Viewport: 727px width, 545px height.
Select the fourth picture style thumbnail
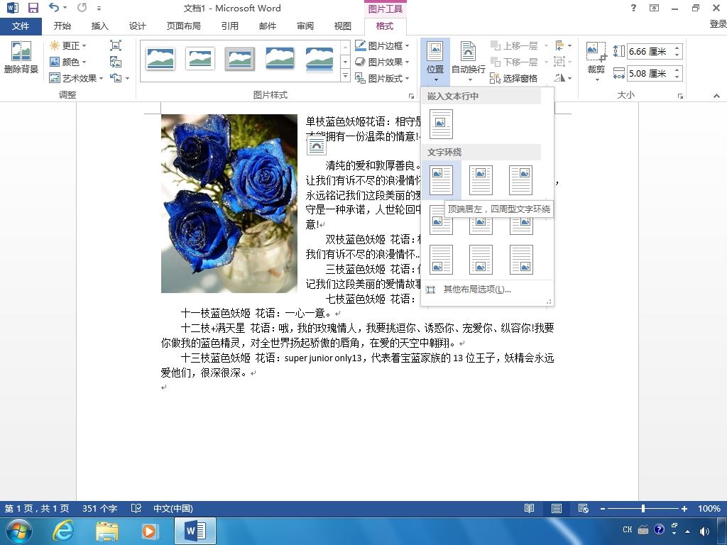pyautogui.click(x=280, y=58)
